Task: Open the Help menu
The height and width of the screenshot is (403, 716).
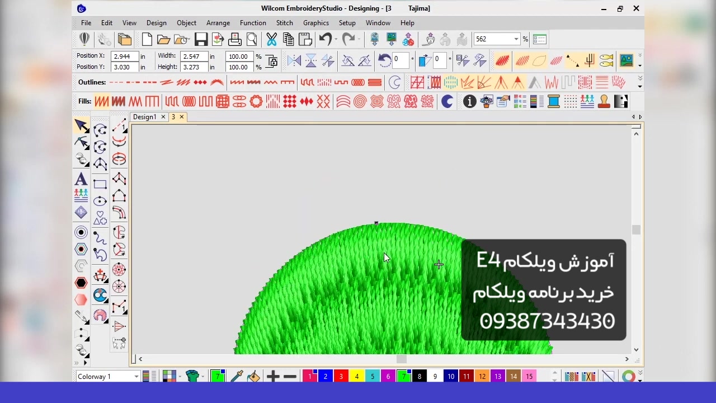Action: pos(407,23)
